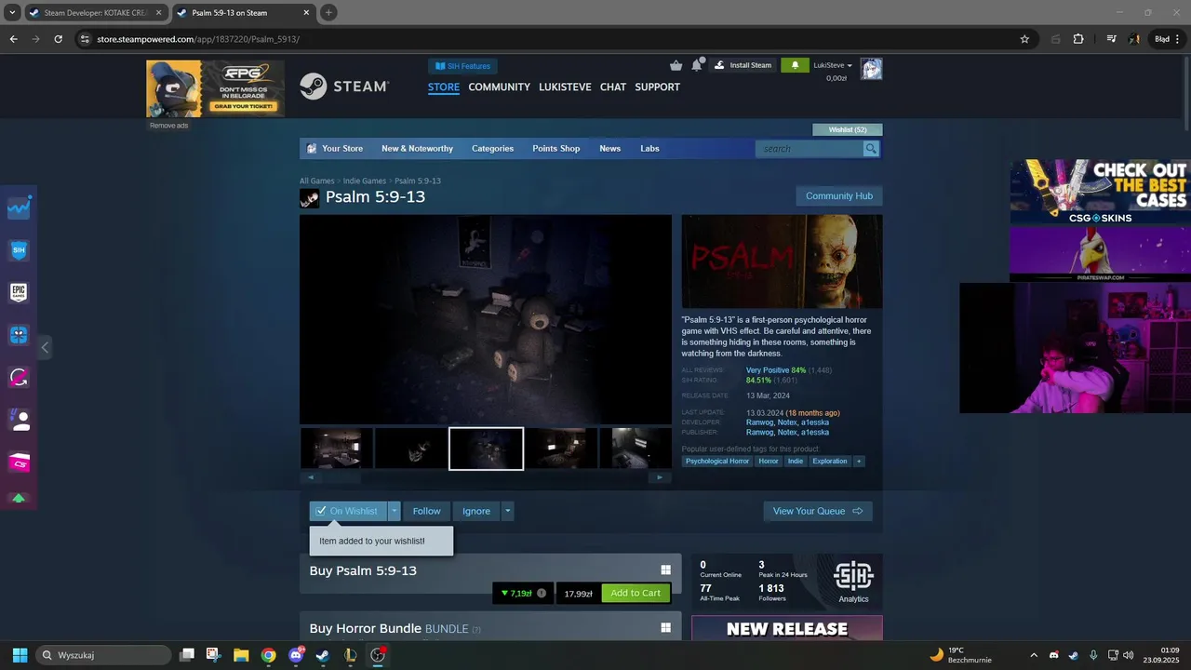Open the Categories menu
This screenshot has width=1191, height=670.
tap(492, 149)
